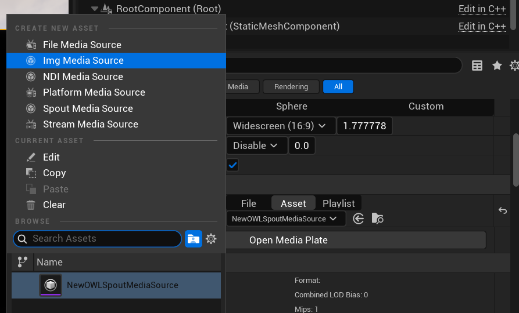Click the source control branch column icon

point(23,262)
